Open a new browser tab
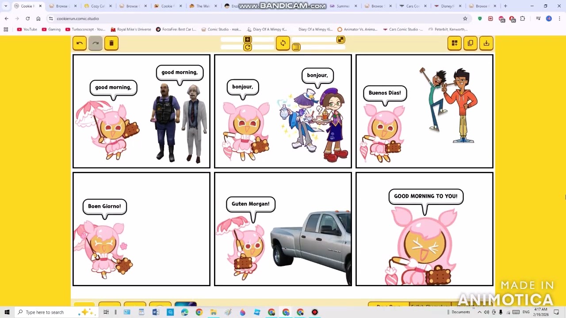The width and height of the screenshot is (566, 318). click(x=505, y=6)
